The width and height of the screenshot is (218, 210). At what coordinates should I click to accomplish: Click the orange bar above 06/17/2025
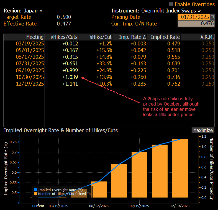99,189
